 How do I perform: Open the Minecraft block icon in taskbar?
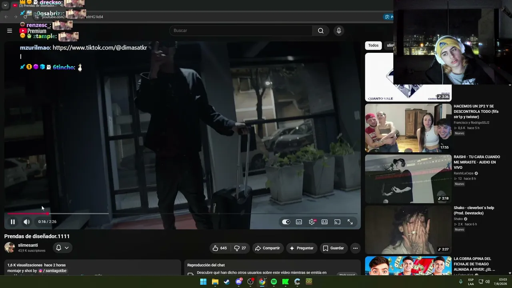click(x=309, y=282)
